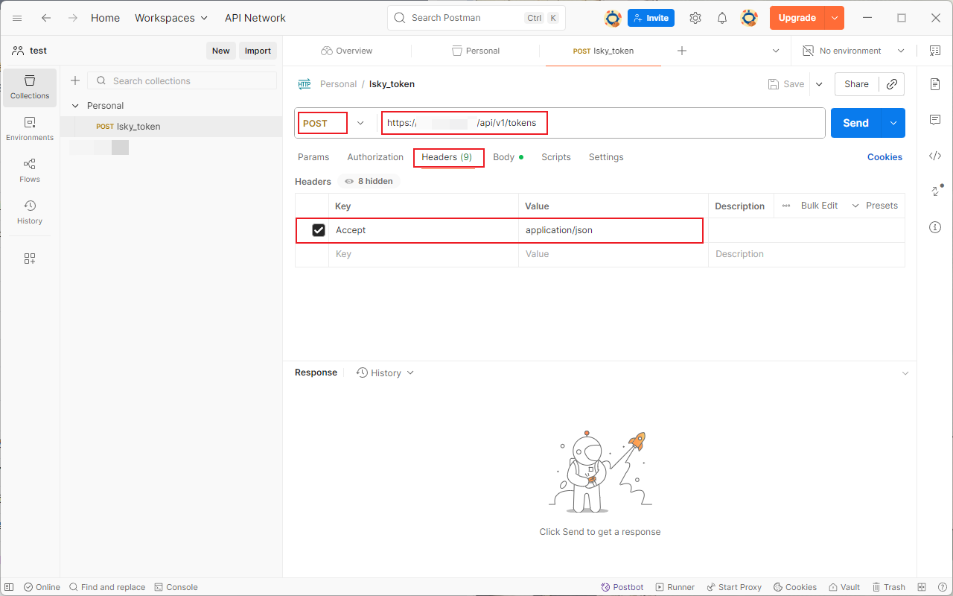Open Trash in the status bar
The width and height of the screenshot is (953, 596).
888,587
